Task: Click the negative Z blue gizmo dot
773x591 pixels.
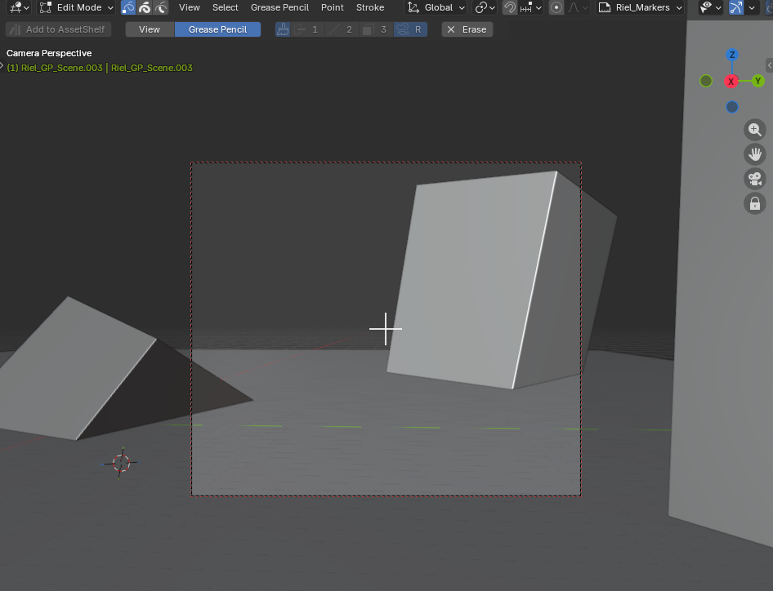Action: pos(732,107)
